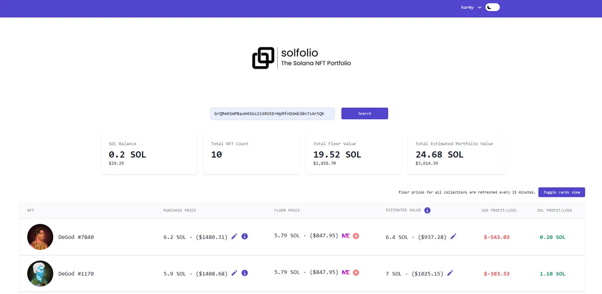Edit estimated value of DeGod #7840
This screenshot has height=294, width=602.
click(x=454, y=236)
